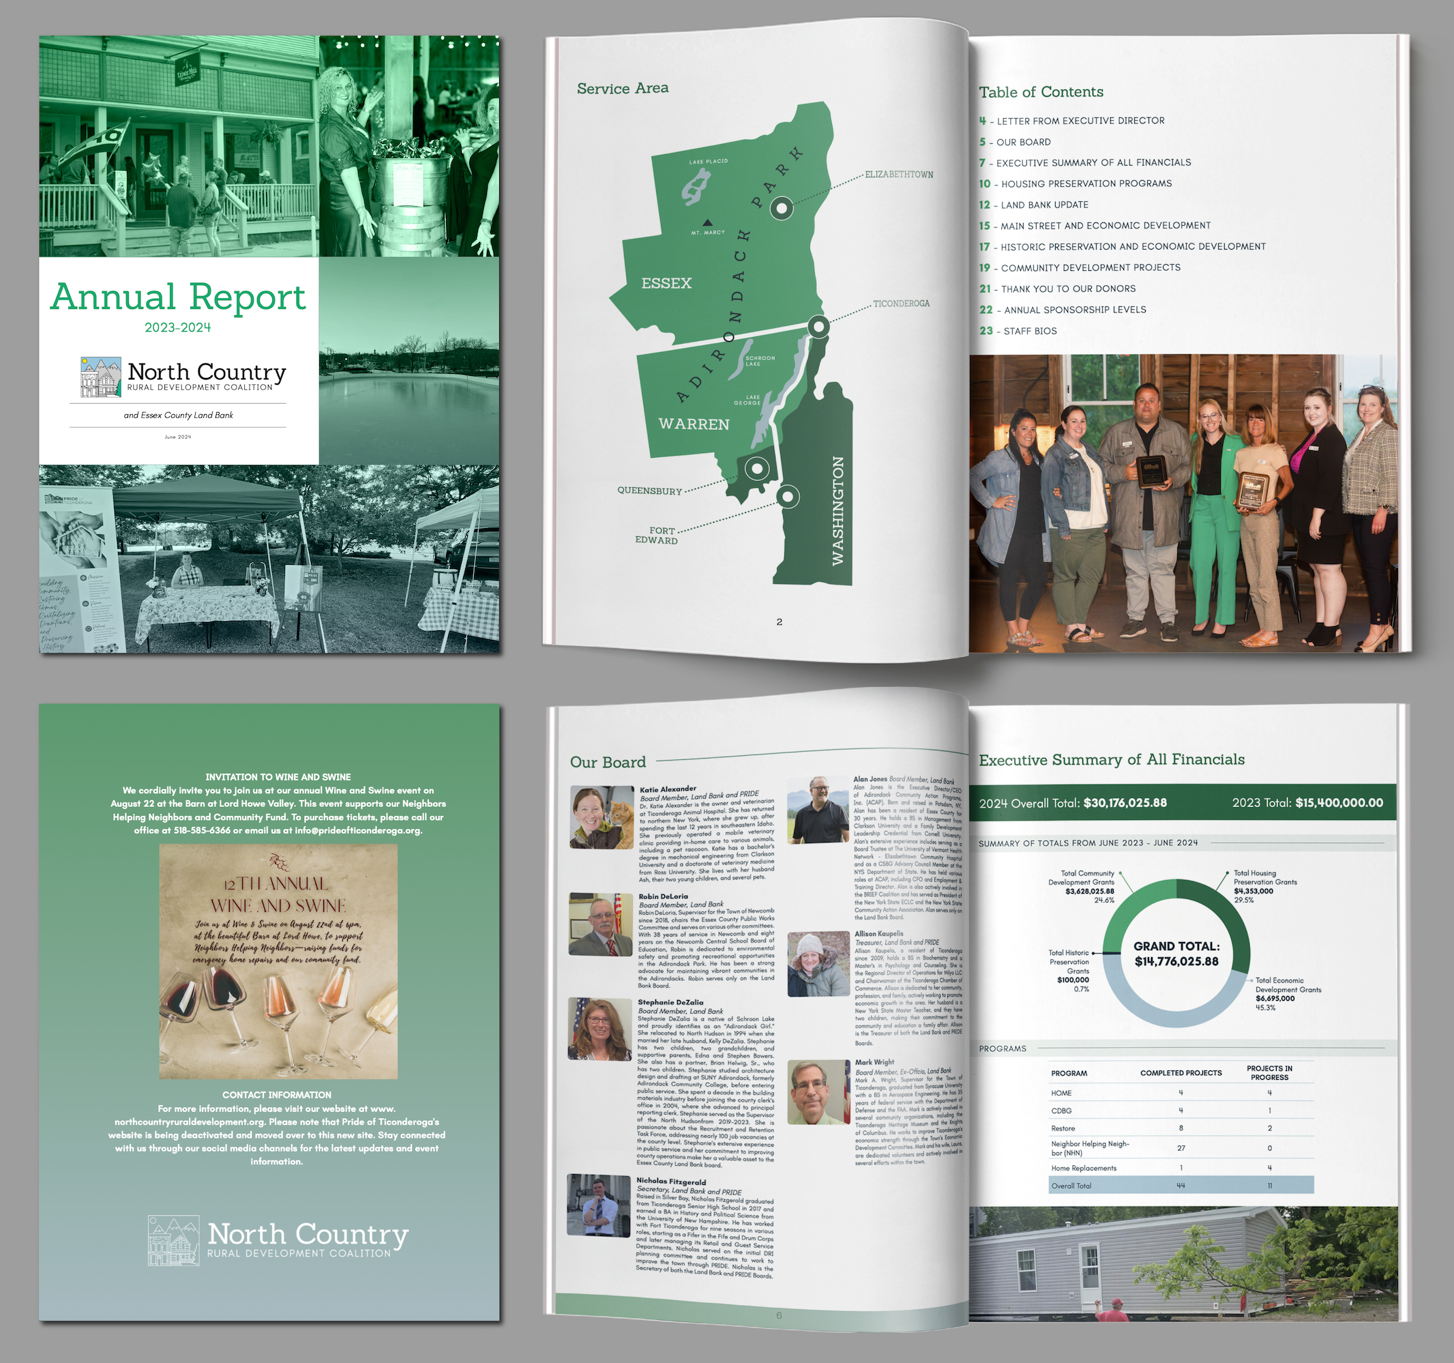Click the 'QUEENSBURY' town label
Image resolution: width=1454 pixels, height=1363 pixels.
pyautogui.click(x=649, y=491)
